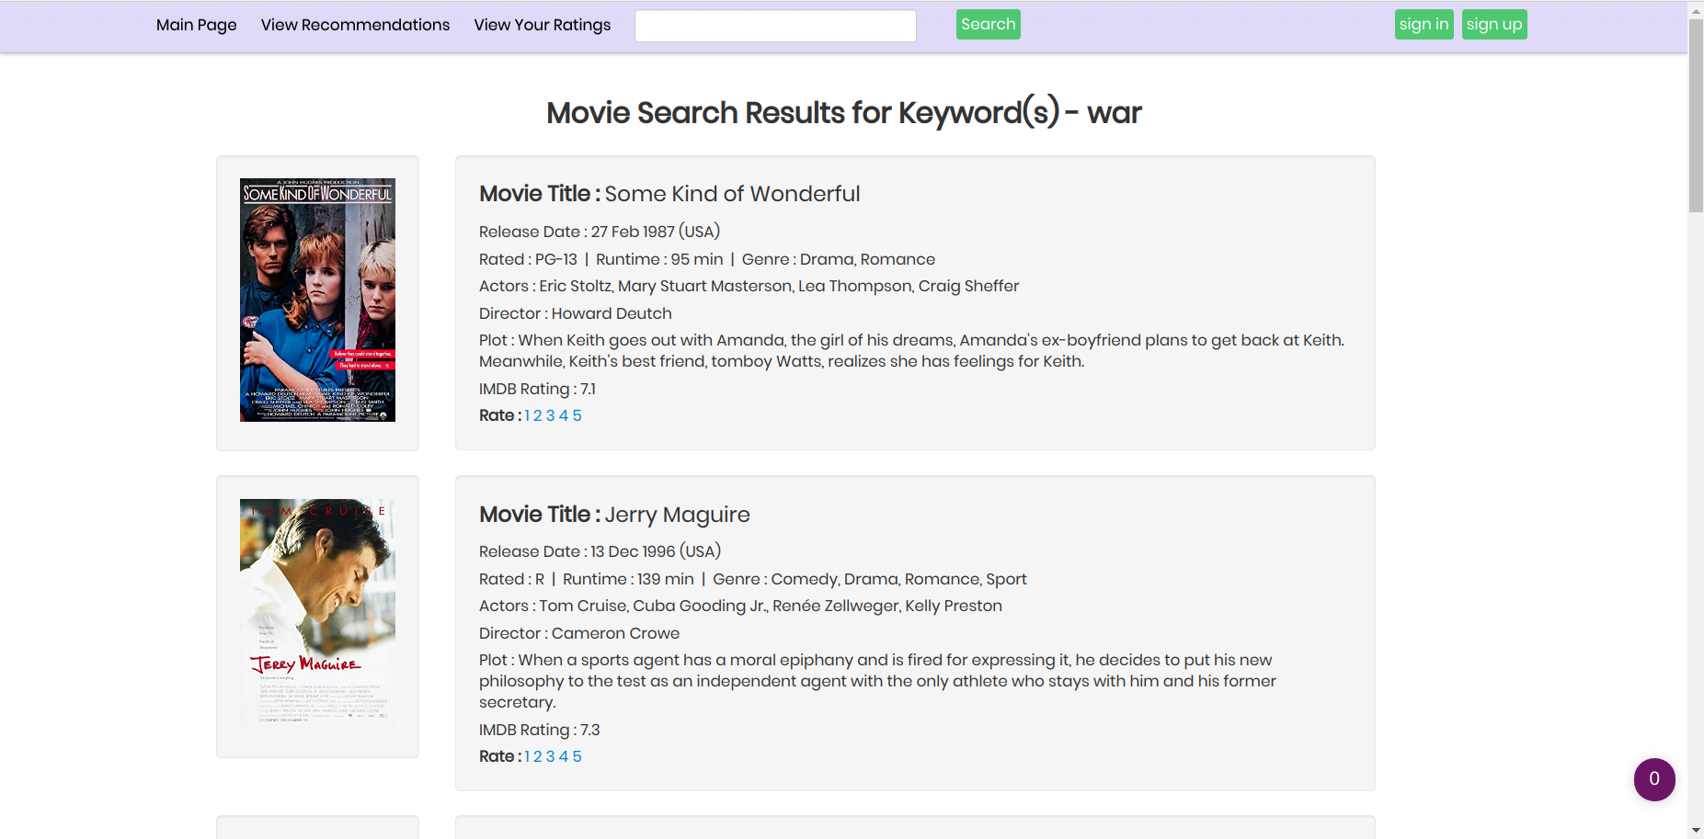Rate Some Kind of Wonderful 1 star
1704x839 pixels.
(528, 416)
